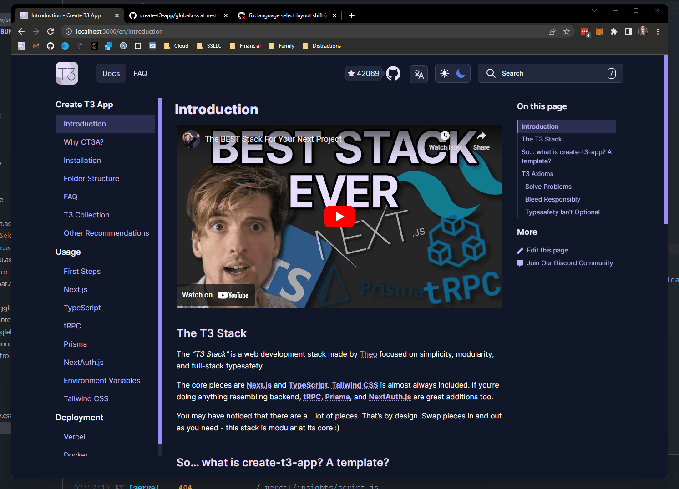
Task: Focus the docs Search field
Action: click(550, 73)
